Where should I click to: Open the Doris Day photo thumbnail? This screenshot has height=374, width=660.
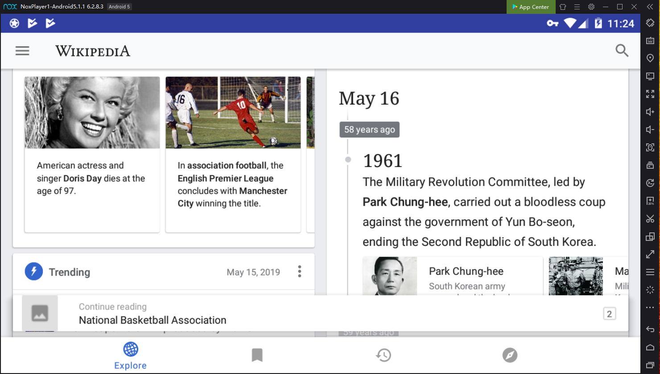92,113
